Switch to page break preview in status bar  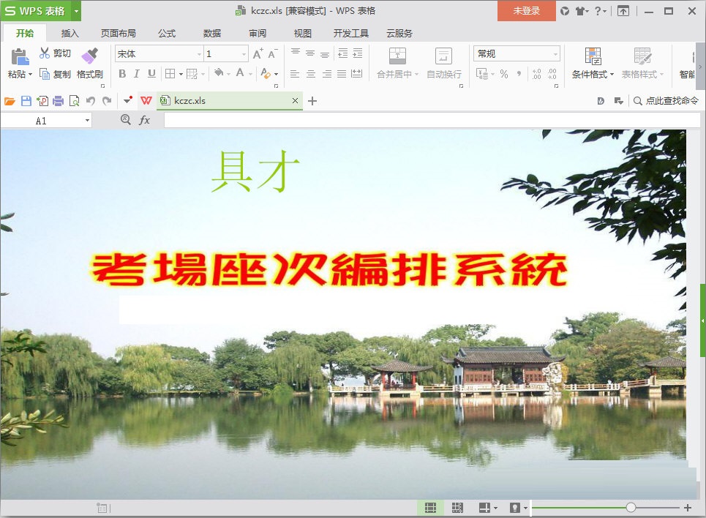pos(457,508)
